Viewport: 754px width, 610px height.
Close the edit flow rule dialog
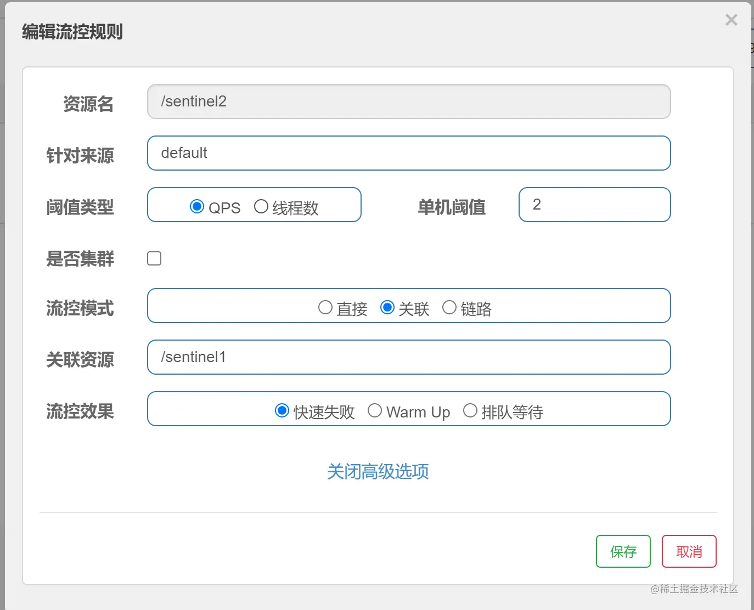tap(731, 20)
